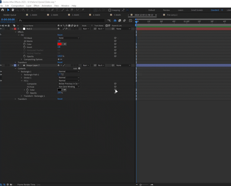Image resolution: width=231 pixels, height=186 pixels.
Task: Select the Hand tool
Action: (13, 10)
